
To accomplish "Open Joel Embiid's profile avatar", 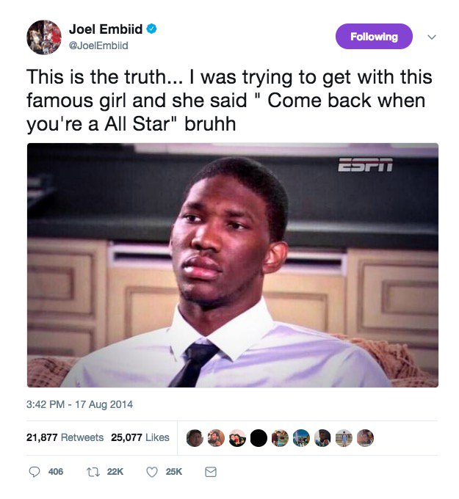I will click(x=44, y=37).
